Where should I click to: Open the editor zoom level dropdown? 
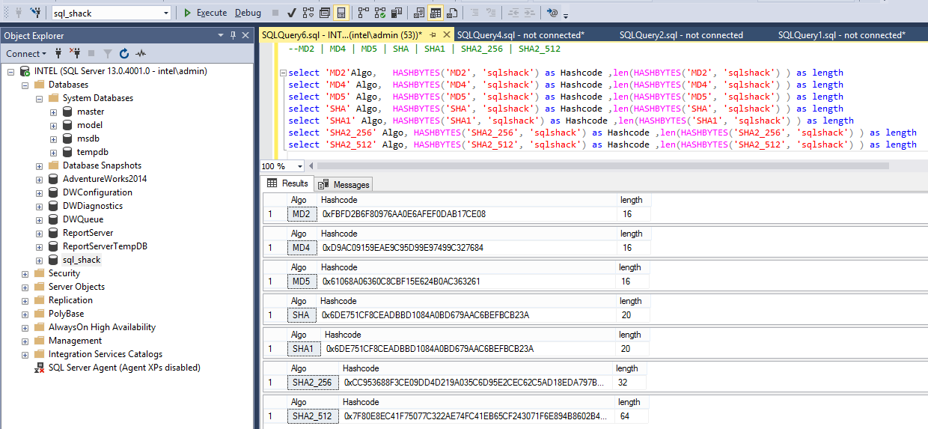[x=300, y=166]
